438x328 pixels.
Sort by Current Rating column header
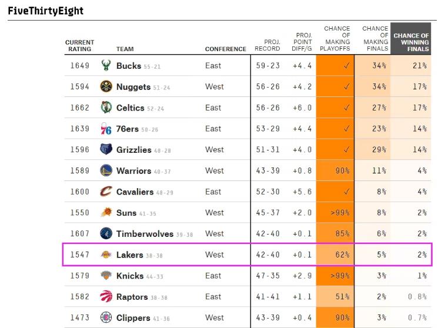click(79, 46)
